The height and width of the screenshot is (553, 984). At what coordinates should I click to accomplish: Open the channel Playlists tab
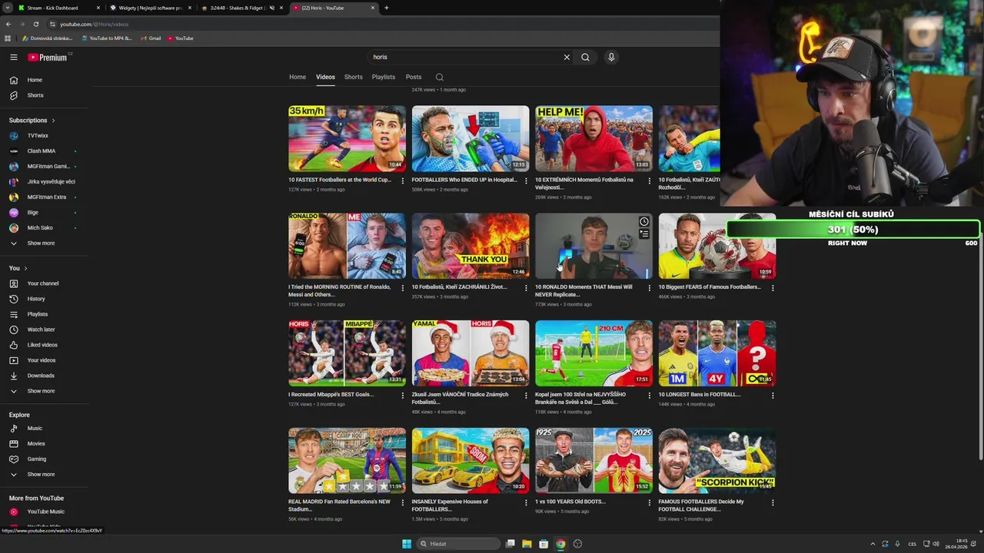pyautogui.click(x=384, y=77)
